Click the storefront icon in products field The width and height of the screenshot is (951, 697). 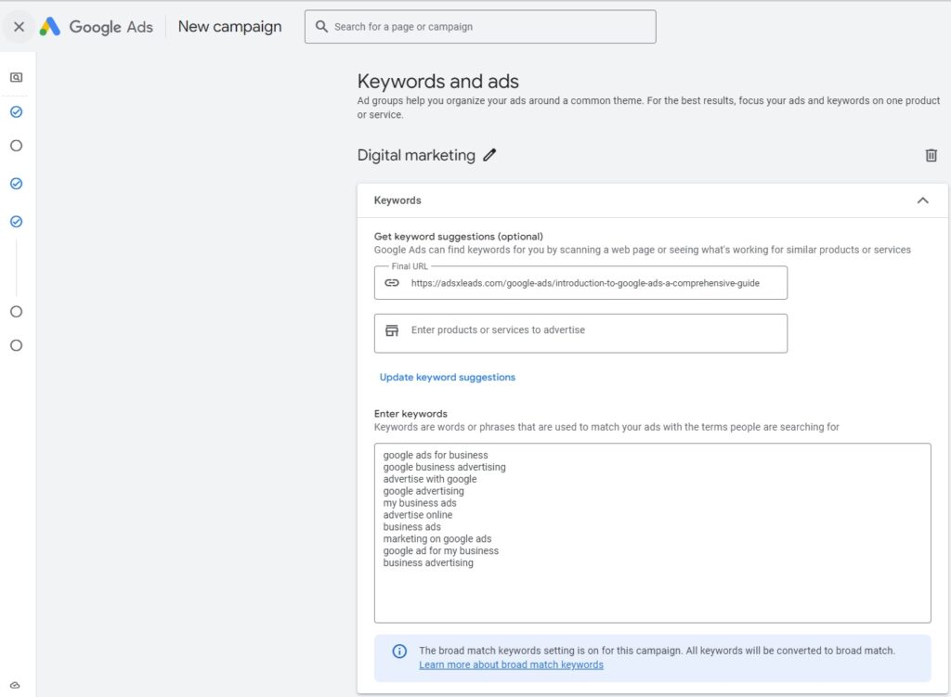point(392,330)
